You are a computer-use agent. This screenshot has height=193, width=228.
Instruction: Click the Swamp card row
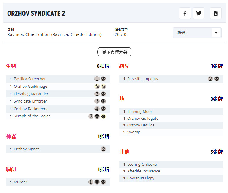[x=134, y=132]
